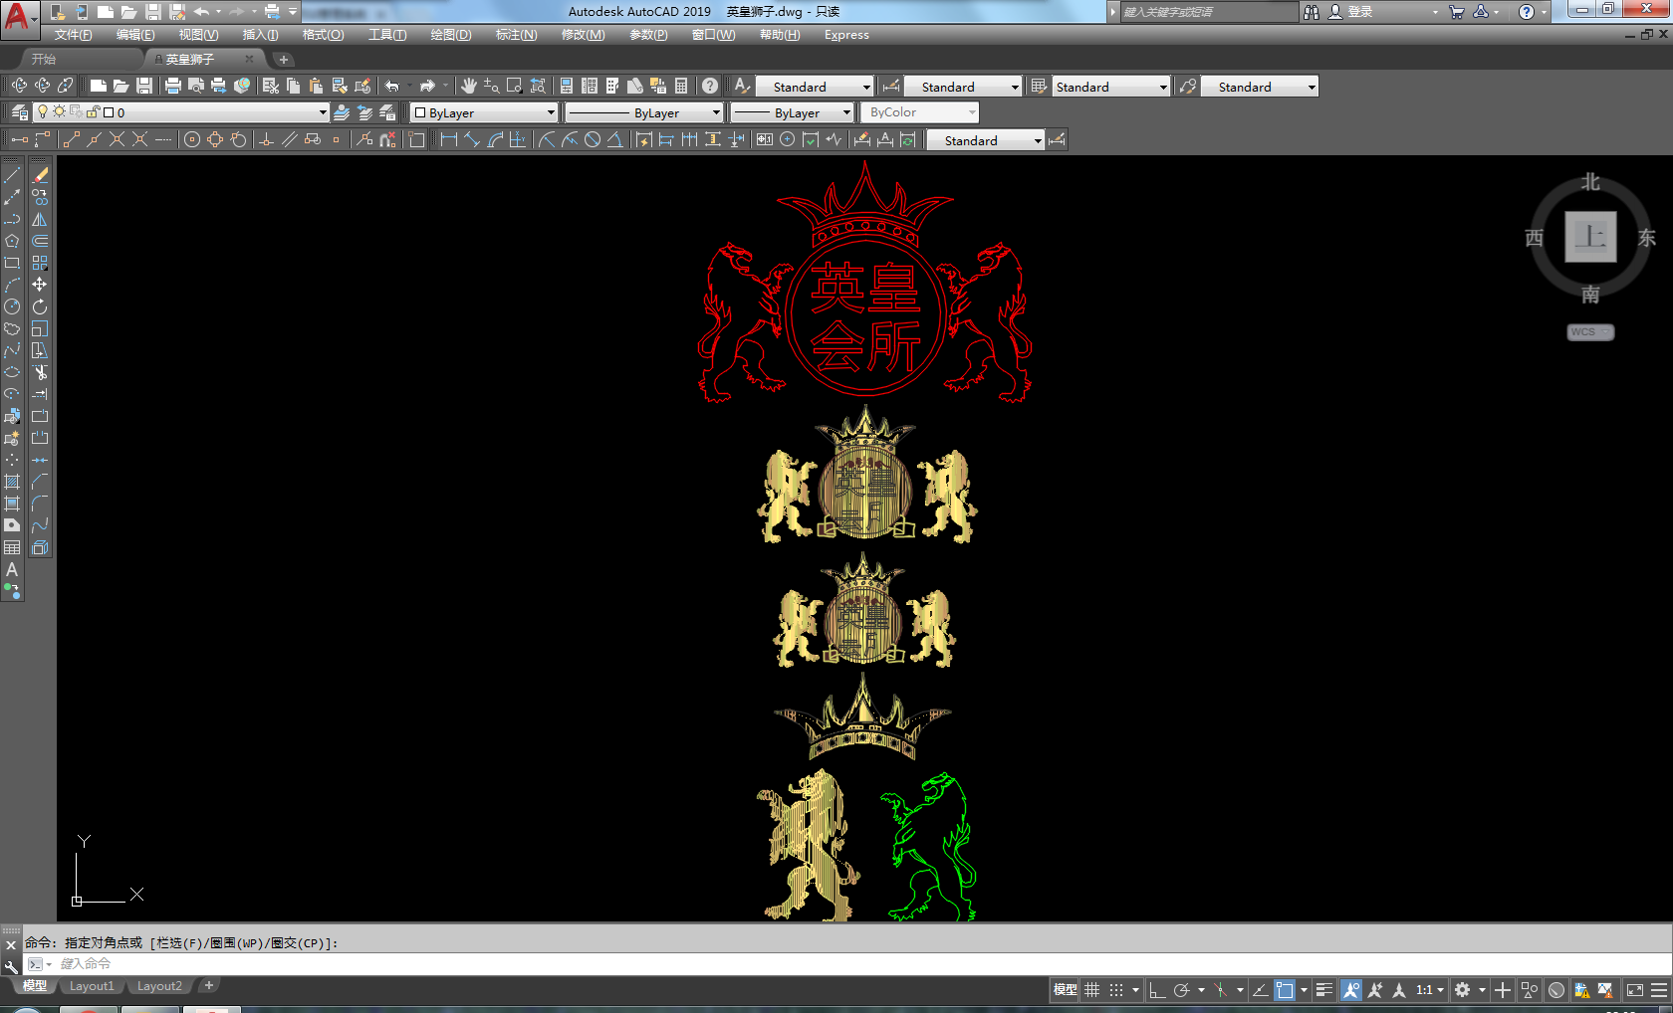Click the Help question mark toolbar icon
This screenshot has height=1013, width=1673.
pyautogui.click(x=709, y=87)
